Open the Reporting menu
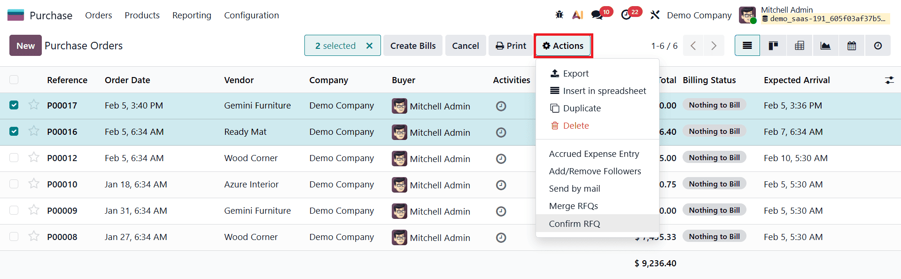 [192, 15]
